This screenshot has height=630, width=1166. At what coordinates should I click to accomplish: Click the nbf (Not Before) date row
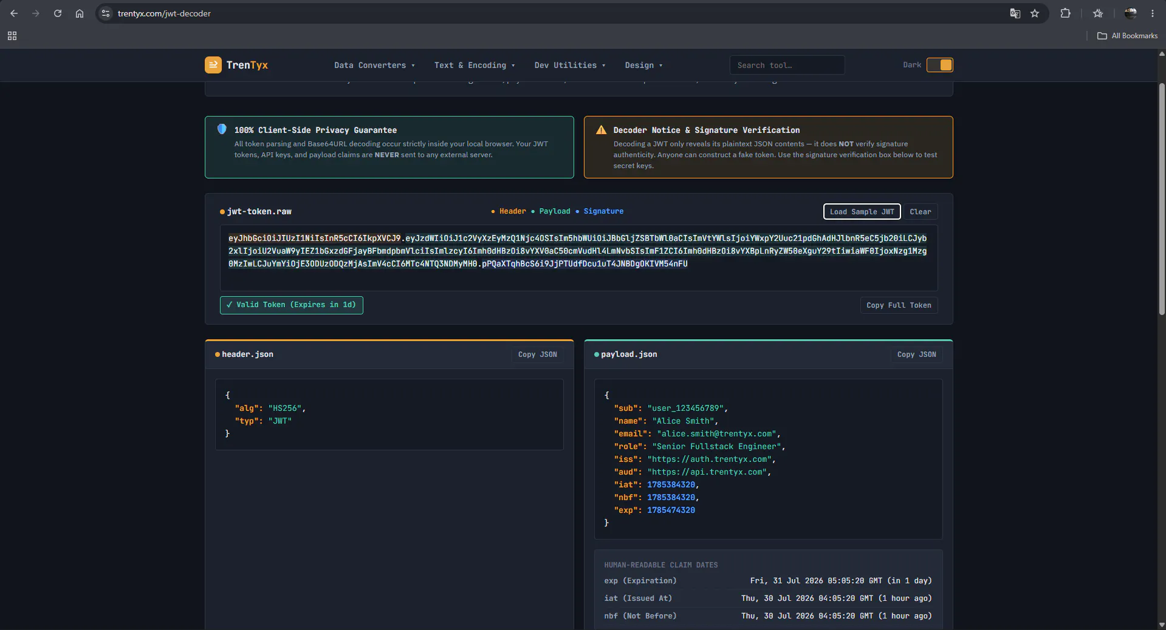pos(768,616)
